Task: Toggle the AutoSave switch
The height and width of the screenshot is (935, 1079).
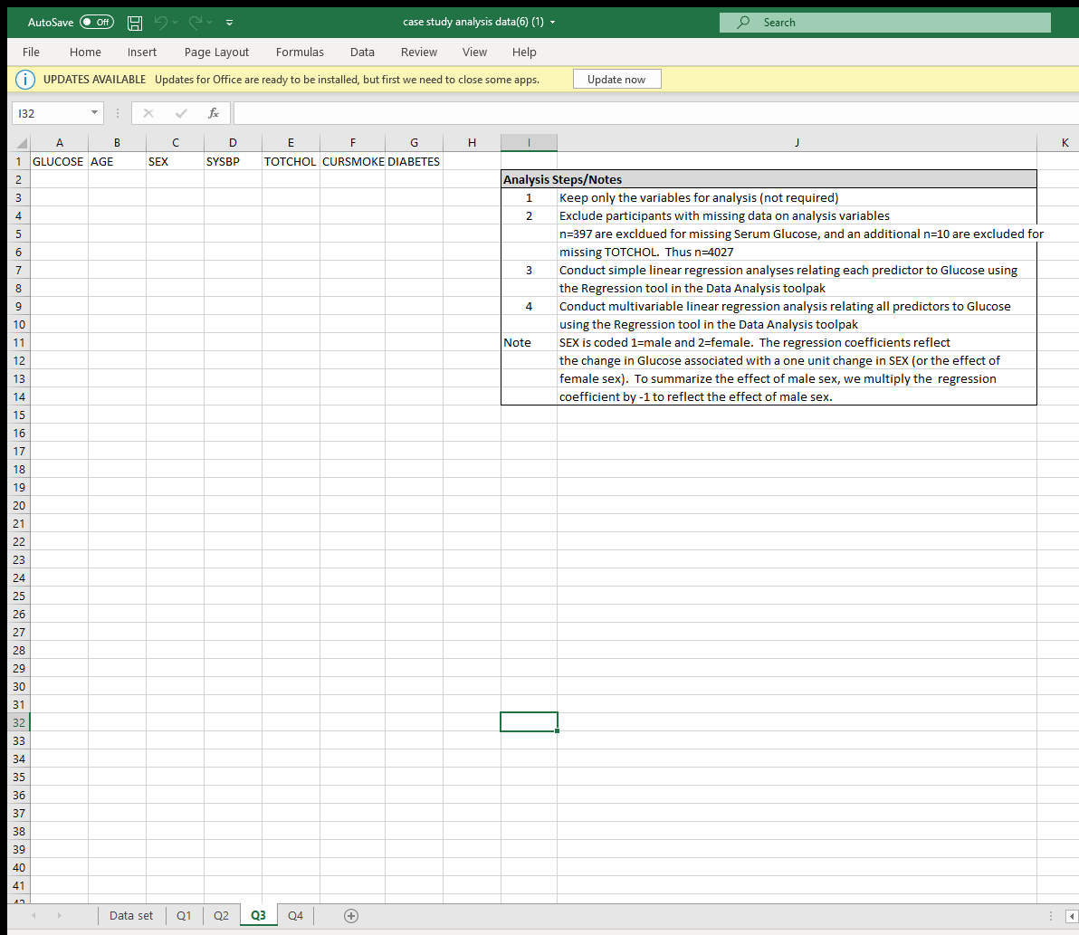Action: tap(97, 22)
